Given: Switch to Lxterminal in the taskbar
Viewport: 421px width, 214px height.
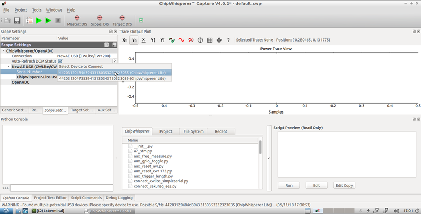Looking at the screenshot, I should (48, 211).
